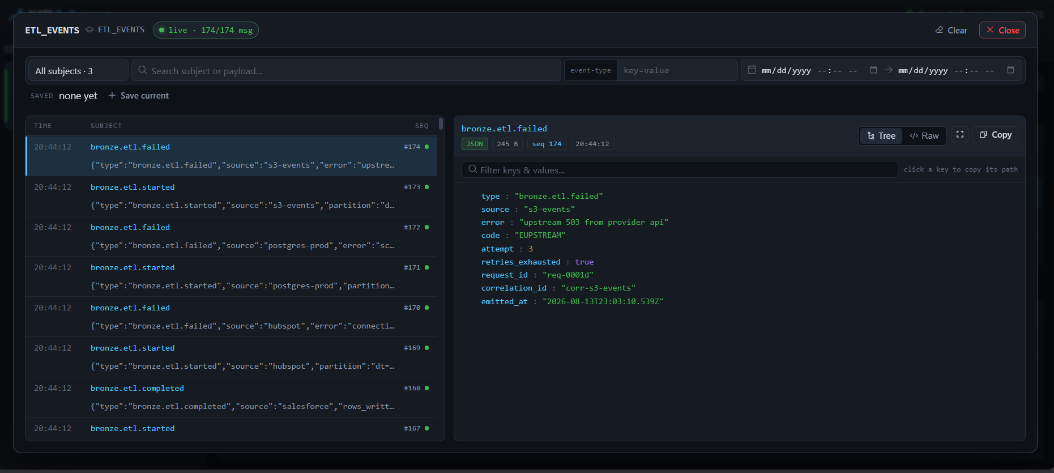Click the Clear eraser icon
Screen dimensions: 1054x473
pyautogui.click(x=939, y=30)
